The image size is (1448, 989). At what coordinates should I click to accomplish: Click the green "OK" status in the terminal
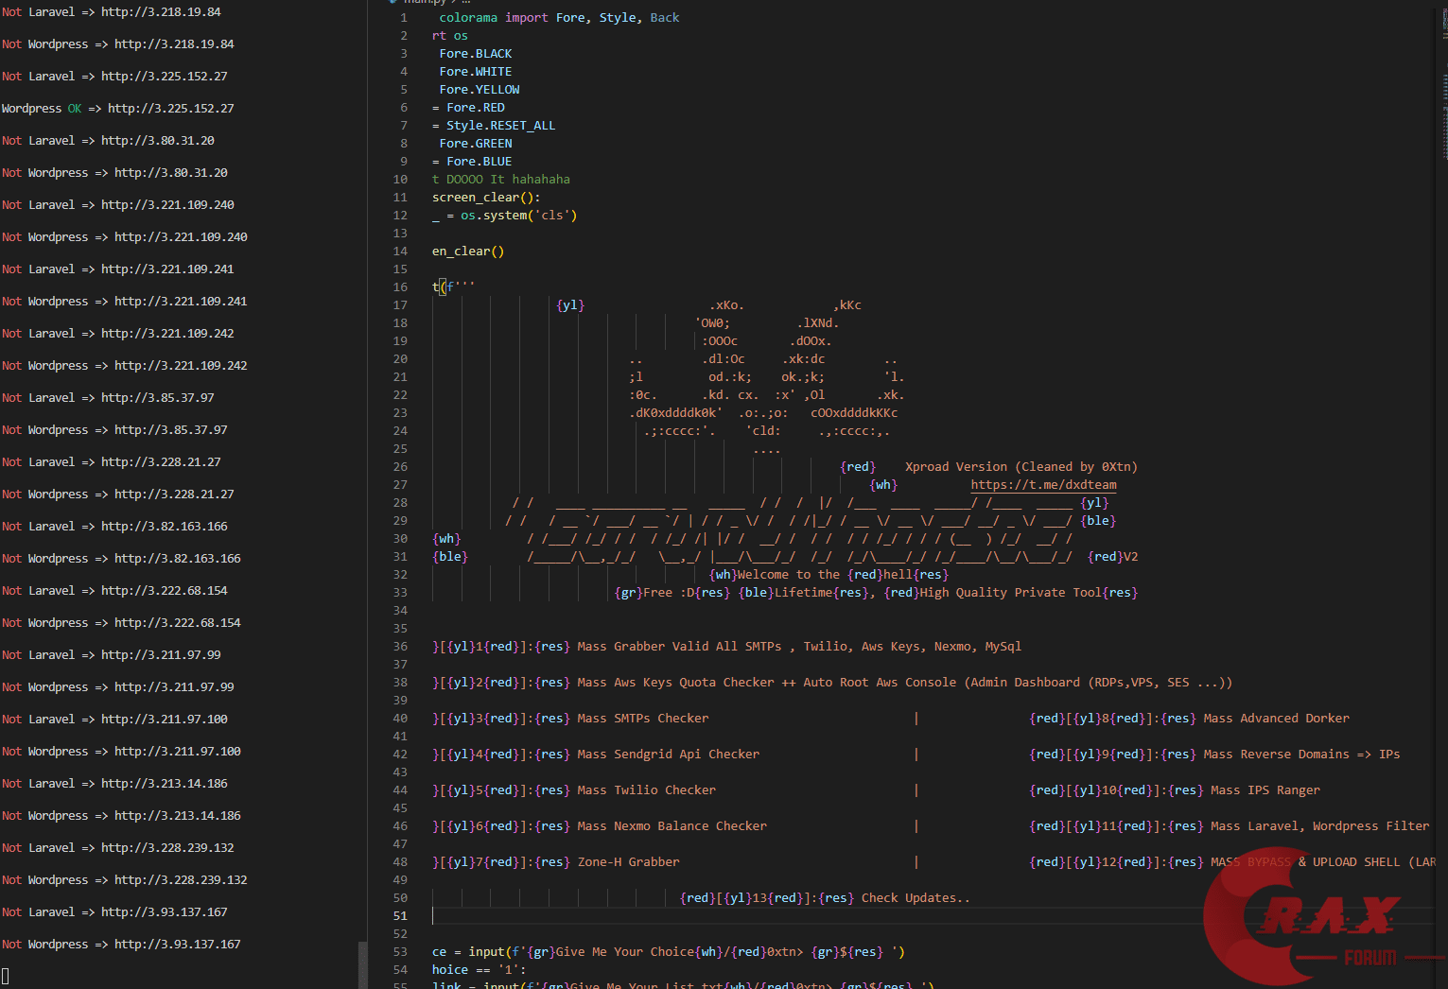coord(75,109)
